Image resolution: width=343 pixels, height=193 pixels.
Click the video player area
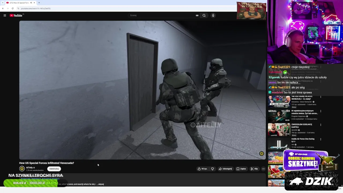(142, 90)
